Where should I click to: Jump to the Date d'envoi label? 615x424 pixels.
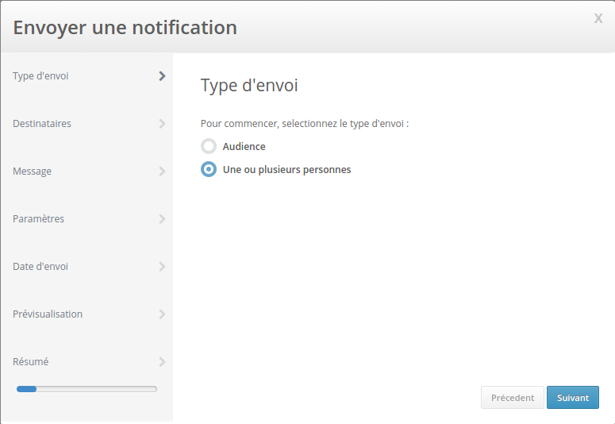coord(40,267)
